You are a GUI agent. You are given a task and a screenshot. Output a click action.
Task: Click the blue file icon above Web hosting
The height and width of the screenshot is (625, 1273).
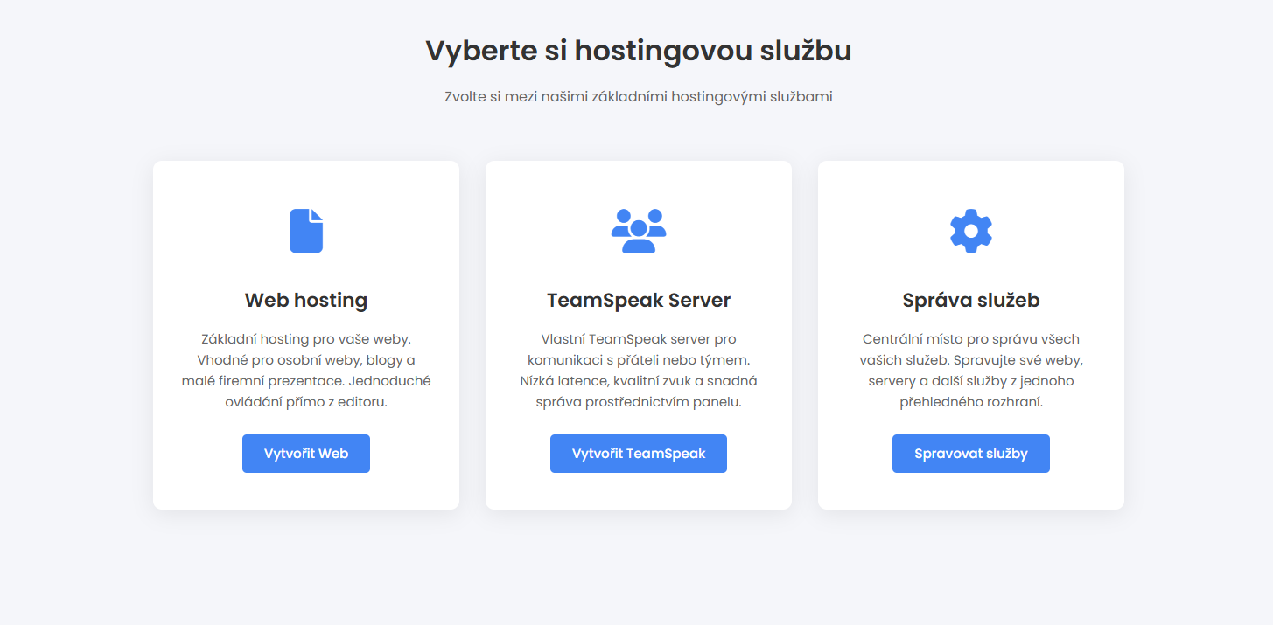pos(306,231)
